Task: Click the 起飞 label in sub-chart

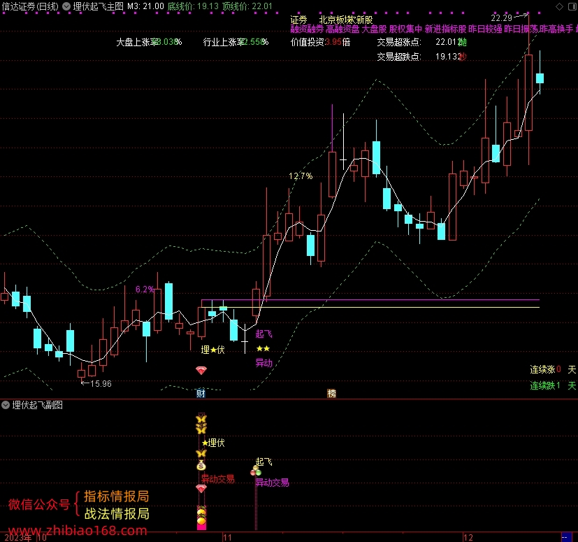Action: click(264, 462)
